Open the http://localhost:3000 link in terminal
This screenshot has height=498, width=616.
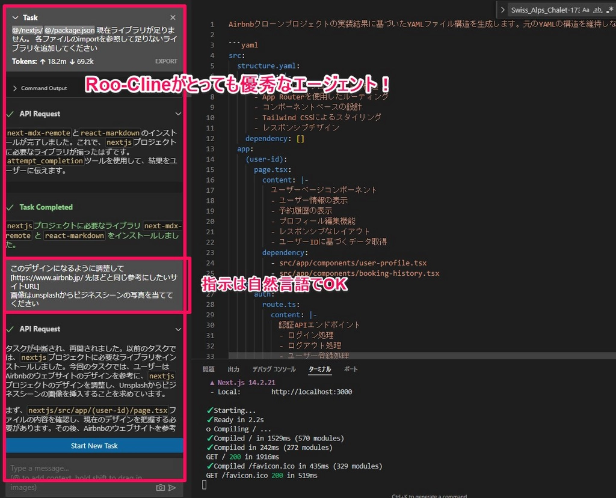(312, 392)
